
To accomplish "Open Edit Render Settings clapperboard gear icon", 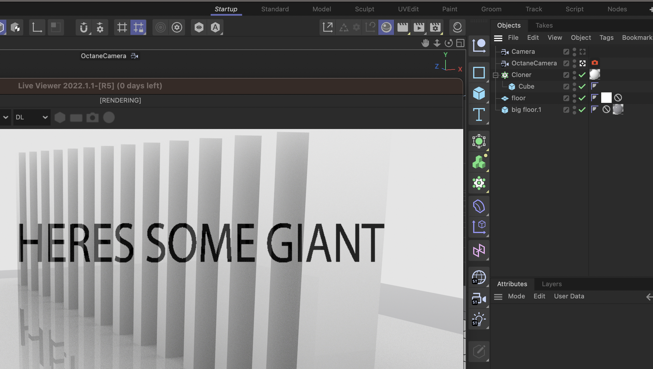I will coord(435,27).
